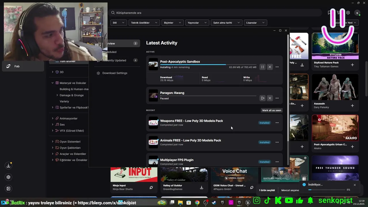
Task: Add Stylized Nature Pack with plus icon
Action: click(x=352, y=65)
